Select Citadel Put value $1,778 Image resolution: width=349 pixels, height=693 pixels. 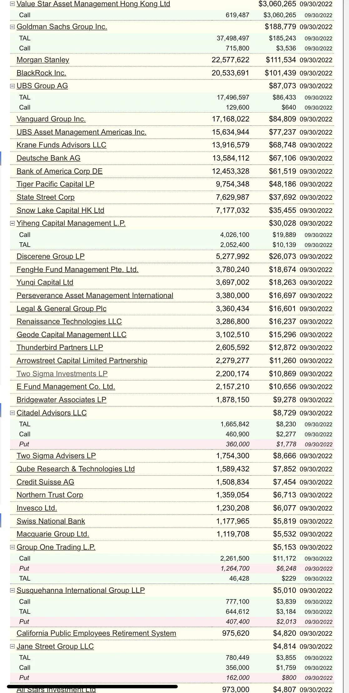click(286, 444)
